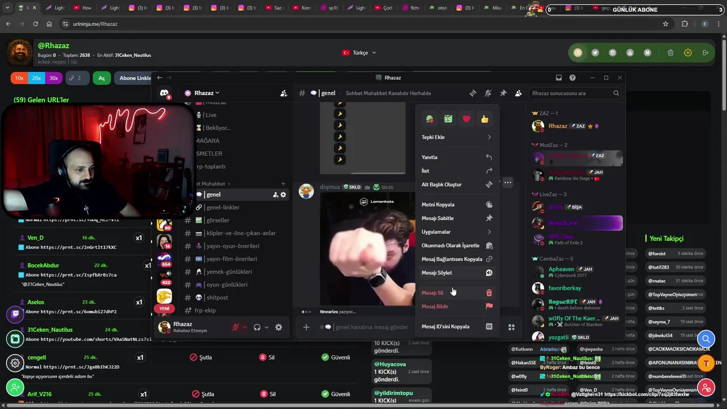
Task: React with the heart emoji
Action: point(466,119)
